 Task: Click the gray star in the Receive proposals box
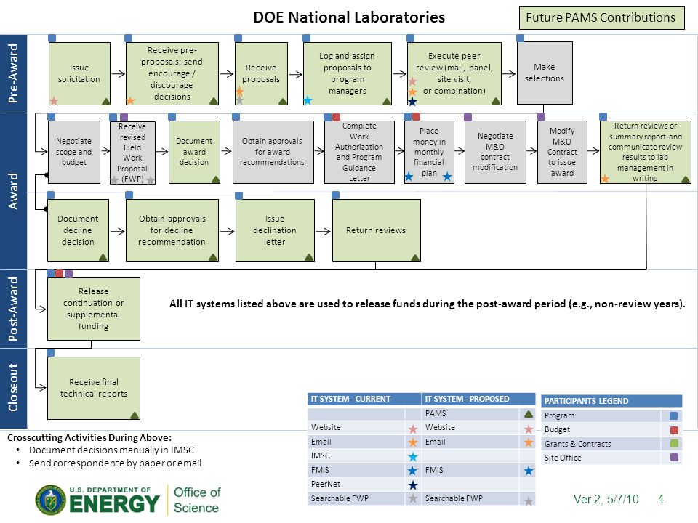point(239,101)
